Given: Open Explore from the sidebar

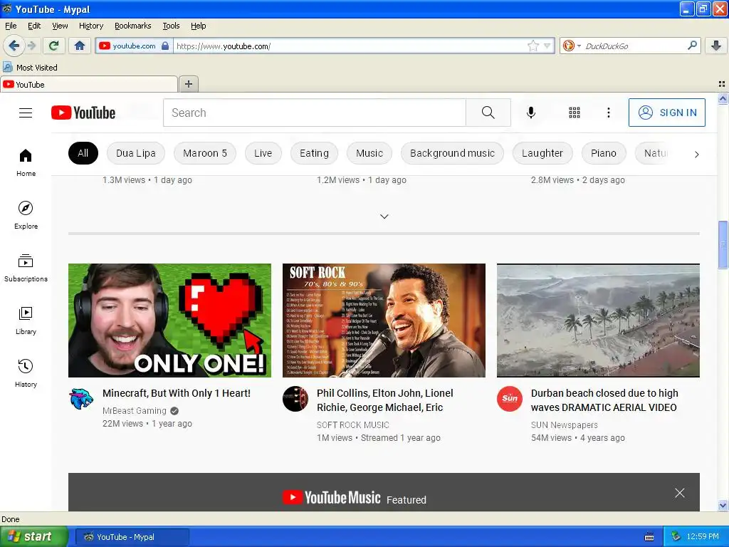Looking at the screenshot, I should [26, 215].
